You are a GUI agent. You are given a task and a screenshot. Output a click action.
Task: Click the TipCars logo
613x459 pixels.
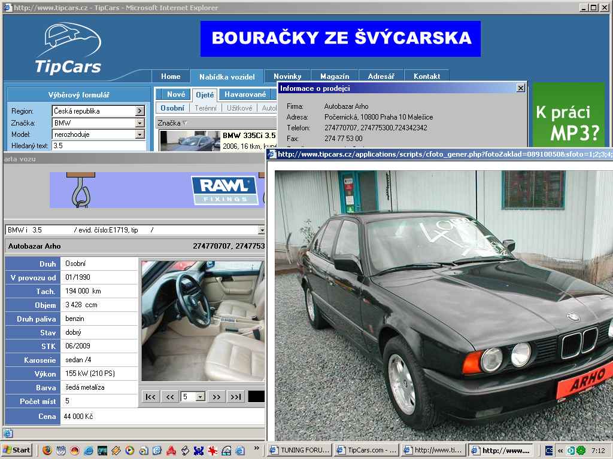(x=68, y=48)
